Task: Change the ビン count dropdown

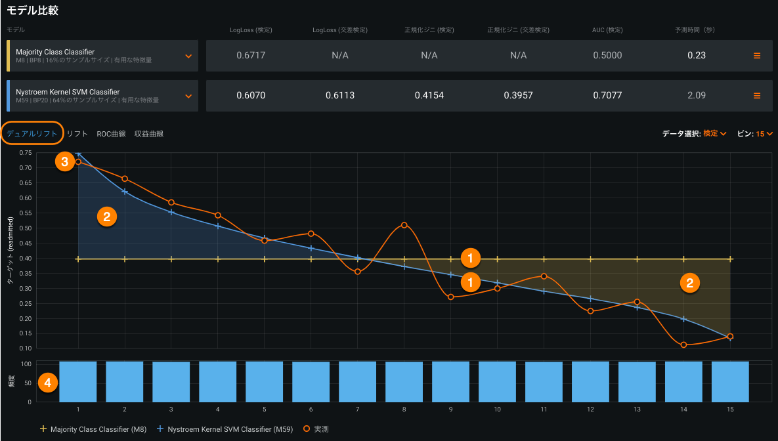Action: coord(764,134)
